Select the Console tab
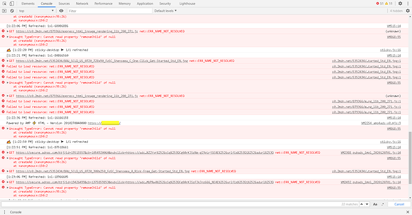 47,4
